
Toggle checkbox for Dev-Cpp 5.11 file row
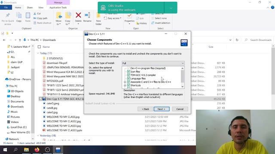(40, 99)
